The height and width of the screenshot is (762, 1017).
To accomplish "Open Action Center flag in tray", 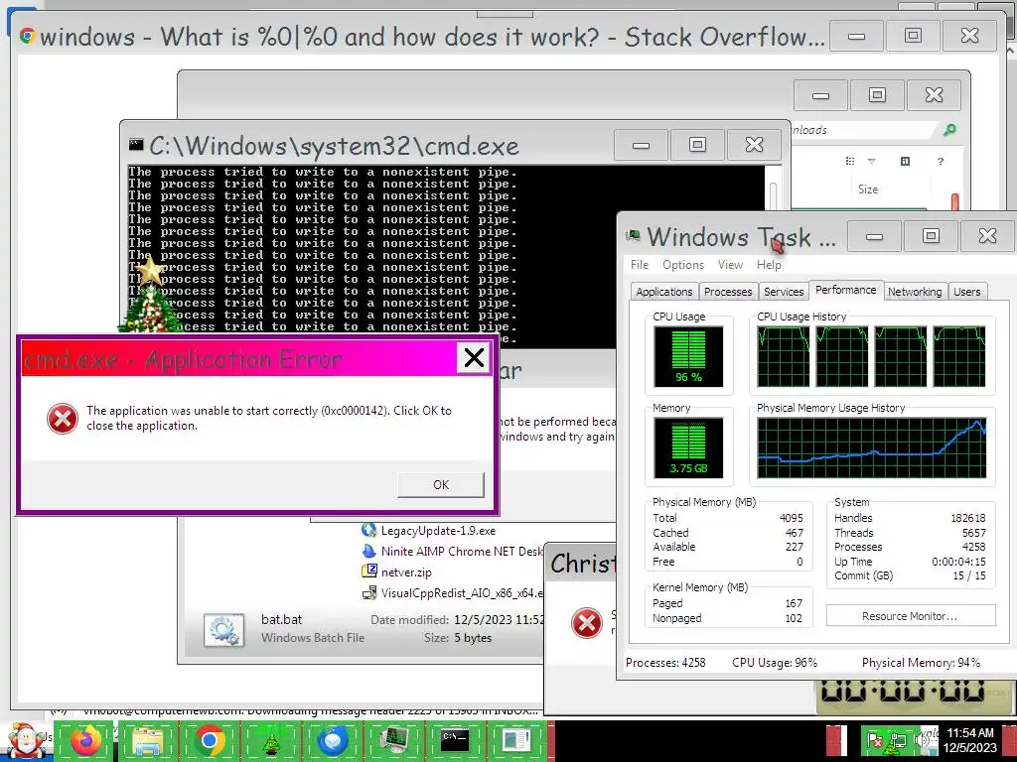I will pos(874,740).
